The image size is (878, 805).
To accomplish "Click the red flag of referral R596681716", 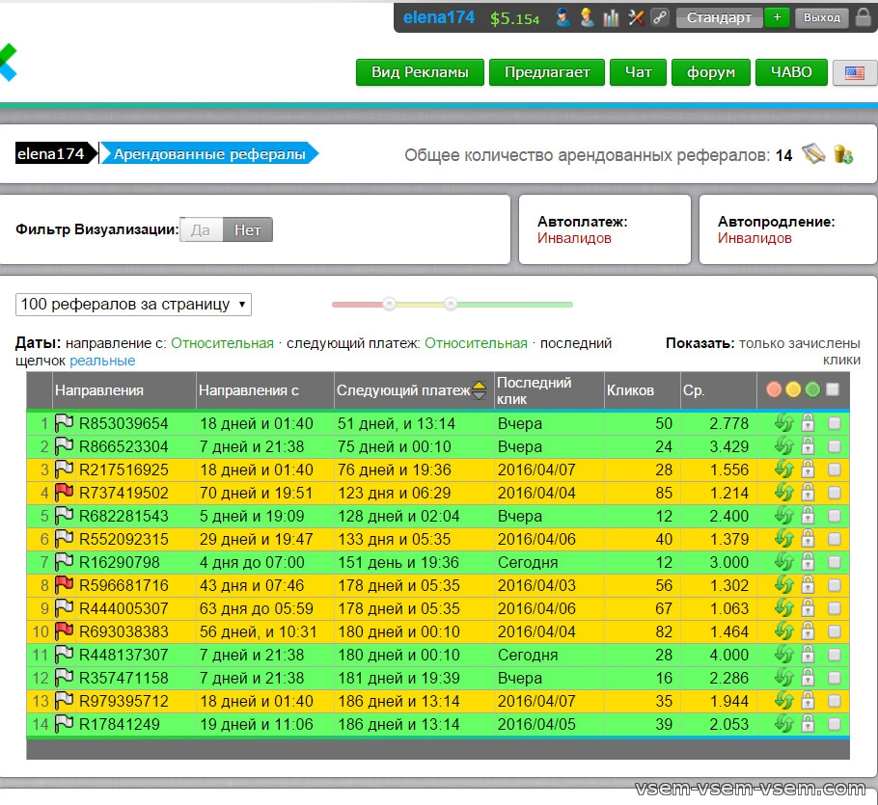I will [x=65, y=584].
